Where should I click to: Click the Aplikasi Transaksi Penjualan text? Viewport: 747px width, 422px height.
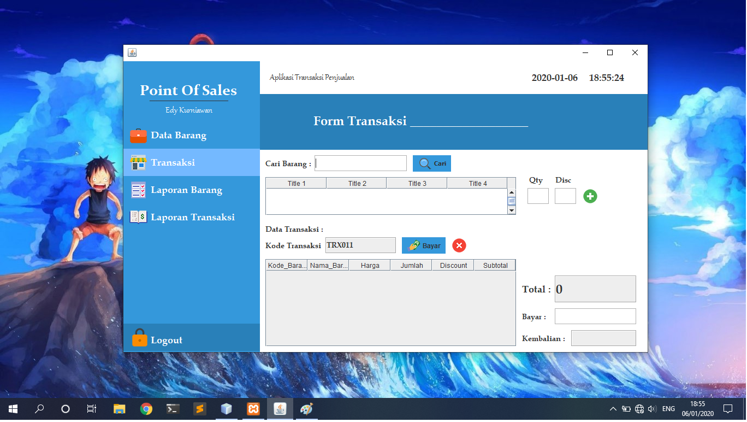pos(312,78)
